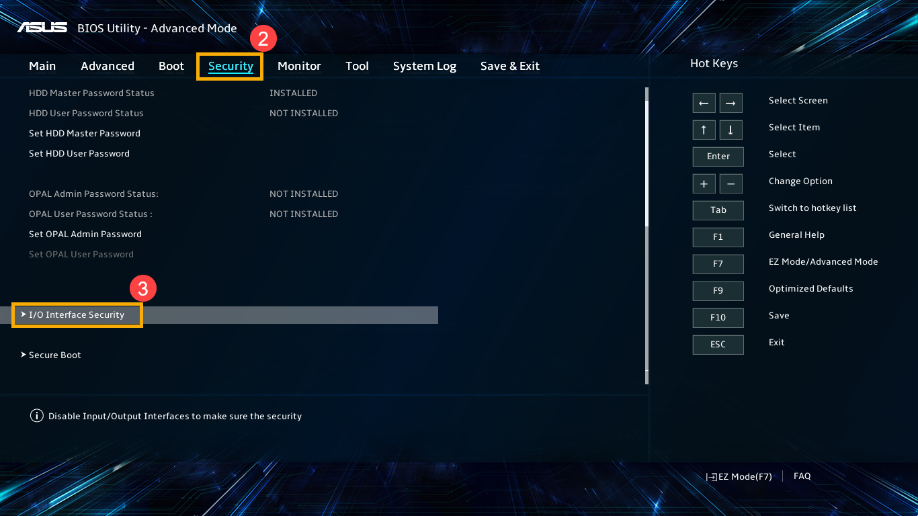Click the HDD master INSTALLED status value
This screenshot has width=918, height=516.
(x=293, y=93)
